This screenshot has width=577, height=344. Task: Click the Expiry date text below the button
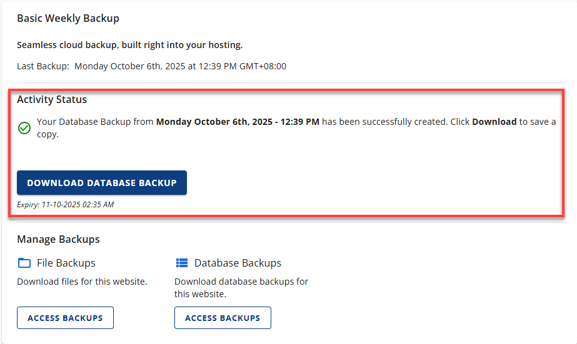pos(65,204)
